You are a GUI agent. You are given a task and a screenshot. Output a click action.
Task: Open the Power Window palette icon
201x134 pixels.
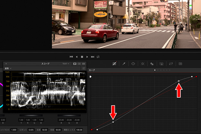point(133,64)
